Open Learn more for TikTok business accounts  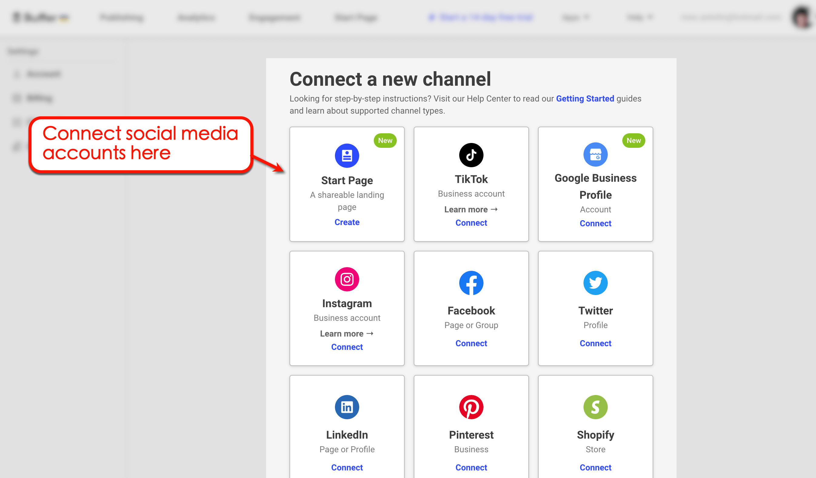tap(471, 209)
